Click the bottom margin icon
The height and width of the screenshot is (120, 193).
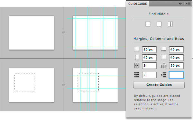164,50
